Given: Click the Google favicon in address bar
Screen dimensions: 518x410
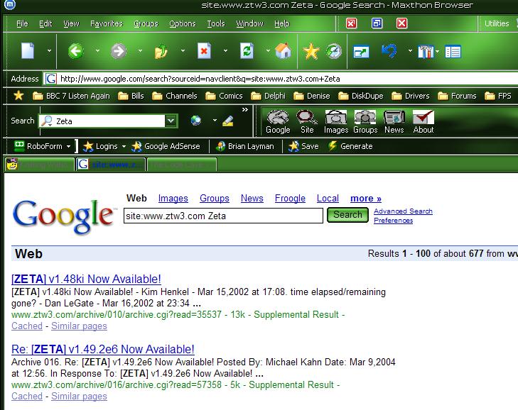Looking at the screenshot, I should (50, 79).
